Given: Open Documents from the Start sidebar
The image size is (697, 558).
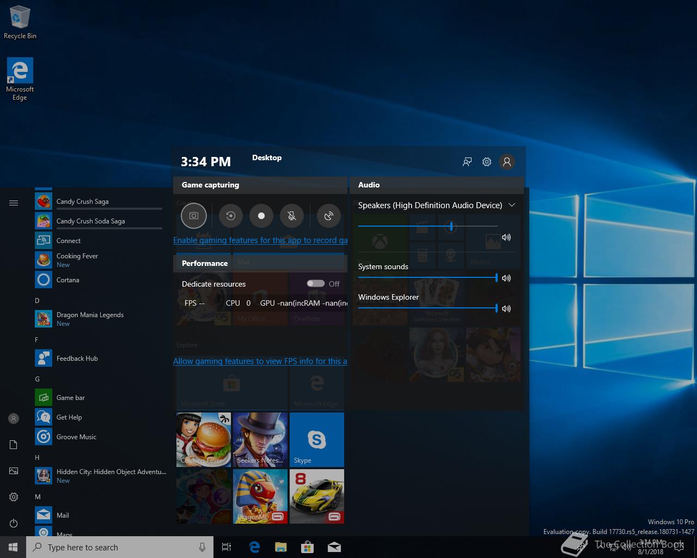Looking at the screenshot, I should point(14,445).
